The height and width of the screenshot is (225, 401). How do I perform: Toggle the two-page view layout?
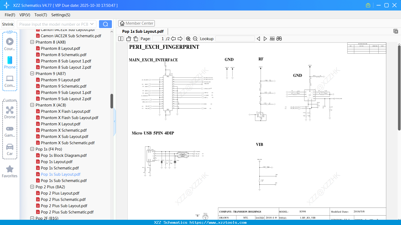120,39
